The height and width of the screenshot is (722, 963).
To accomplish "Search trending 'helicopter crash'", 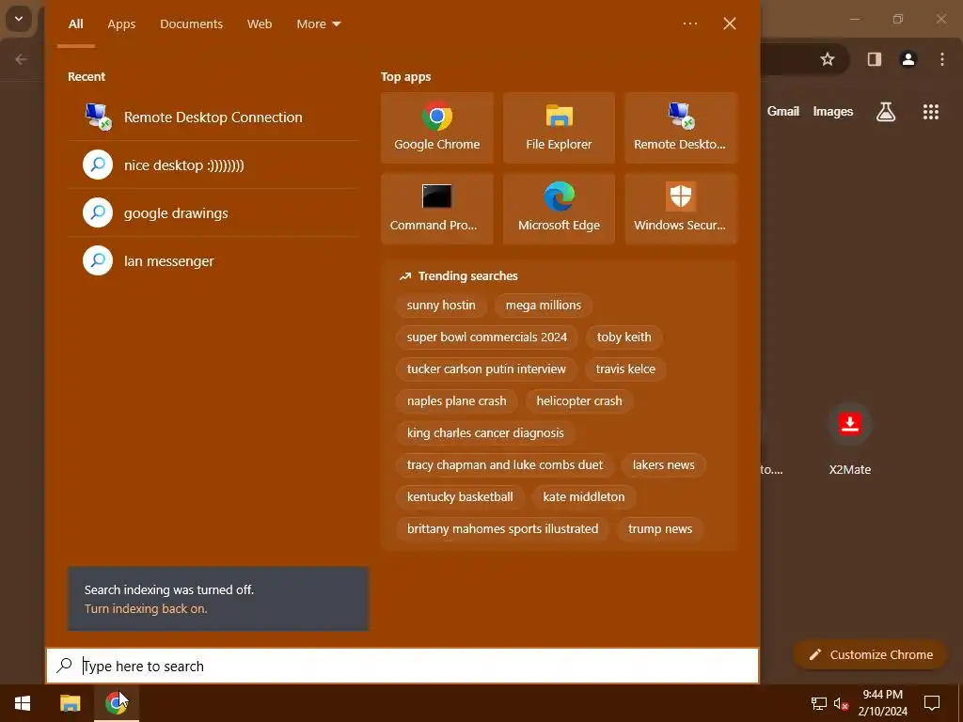I will coord(579,400).
